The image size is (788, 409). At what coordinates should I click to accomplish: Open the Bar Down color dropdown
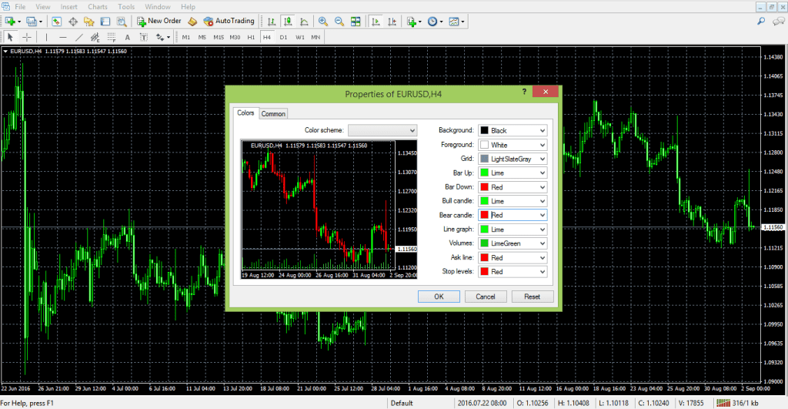click(x=512, y=187)
